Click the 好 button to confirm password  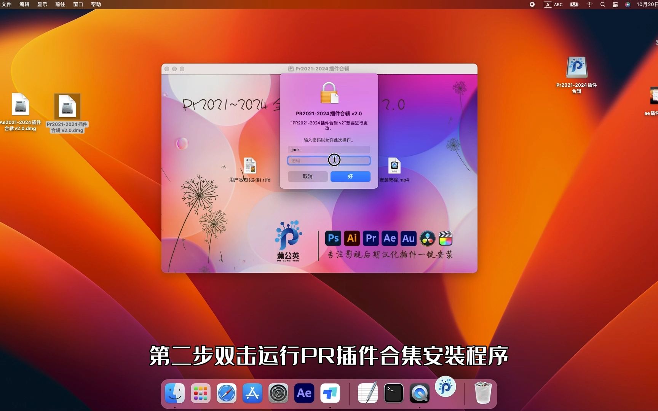(350, 177)
